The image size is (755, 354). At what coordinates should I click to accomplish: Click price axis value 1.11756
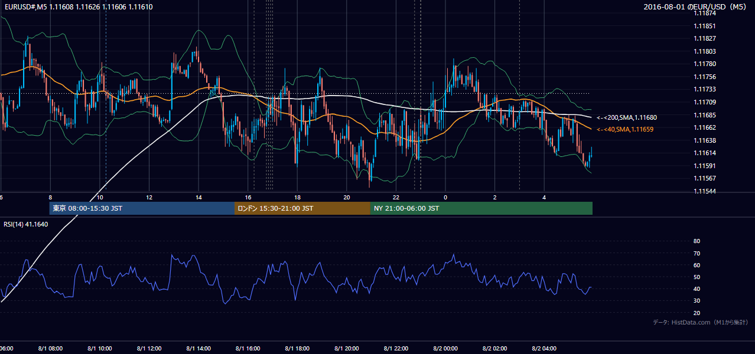[x=705, y=77]
